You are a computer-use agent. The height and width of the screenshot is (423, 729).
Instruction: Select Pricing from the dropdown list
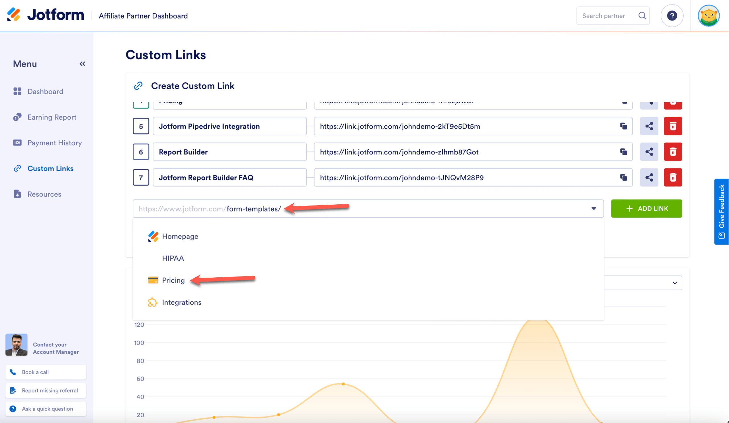tap(173, 280)
